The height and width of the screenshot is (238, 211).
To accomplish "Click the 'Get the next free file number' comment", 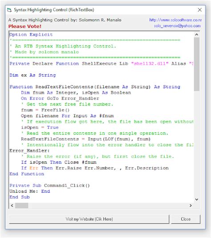I will point(67,104).
